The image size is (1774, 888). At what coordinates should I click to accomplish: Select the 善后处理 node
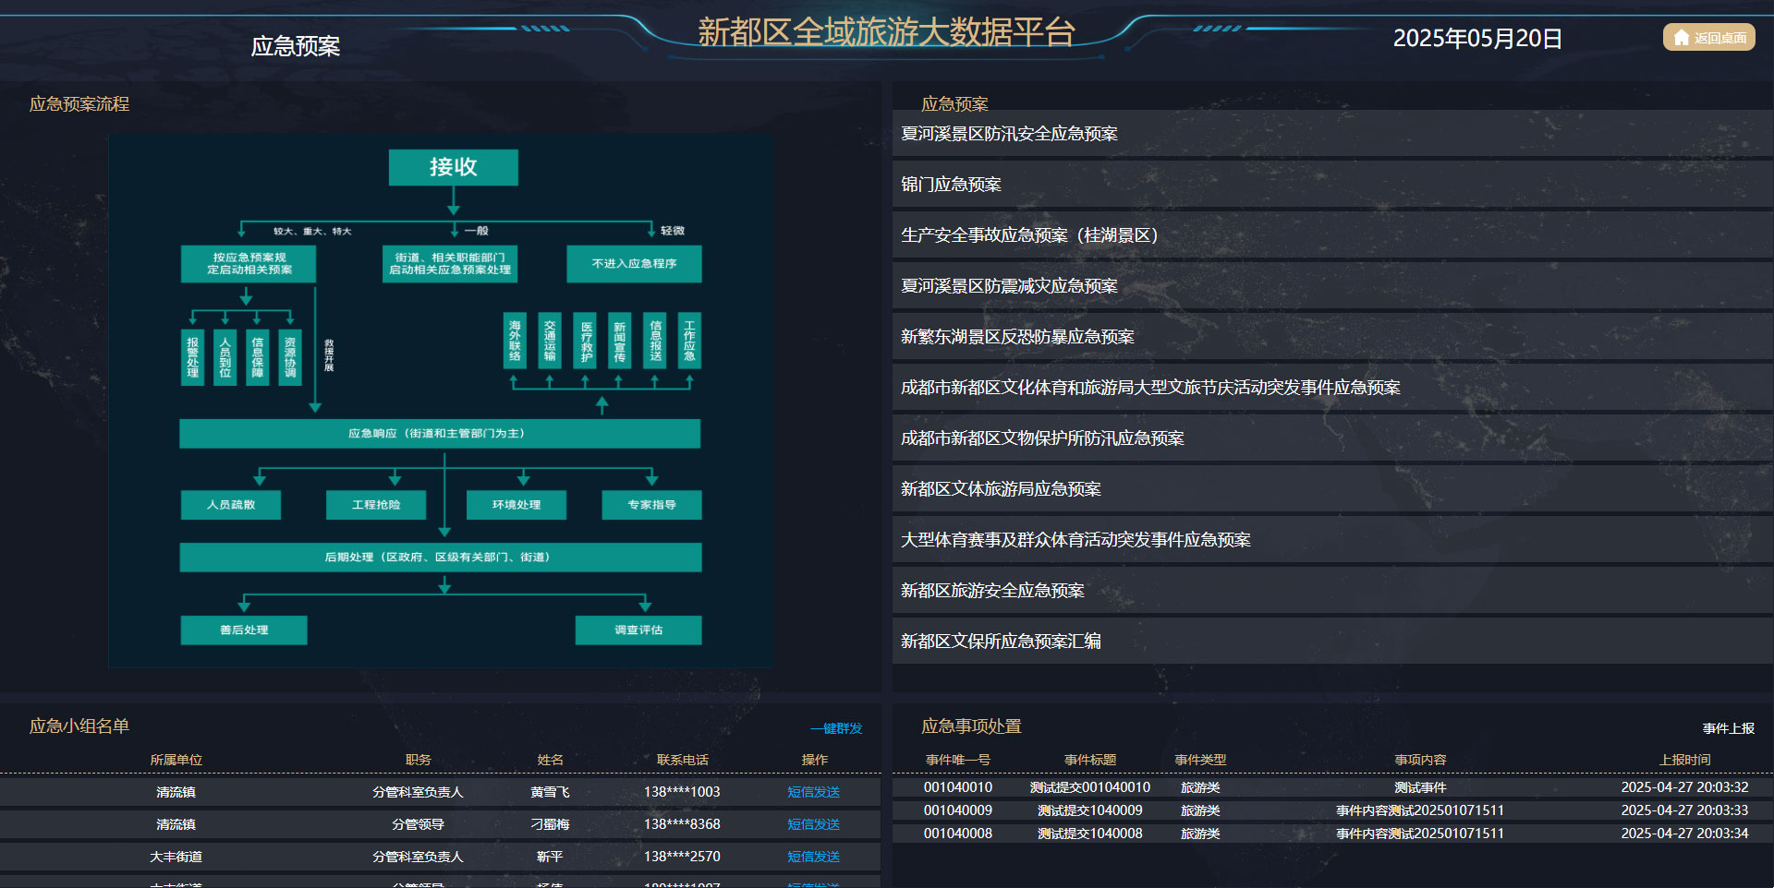[244, 630]
